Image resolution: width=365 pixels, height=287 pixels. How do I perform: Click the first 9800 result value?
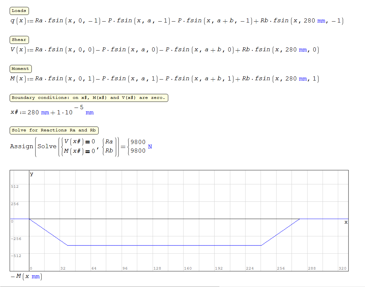pos(138,142)
